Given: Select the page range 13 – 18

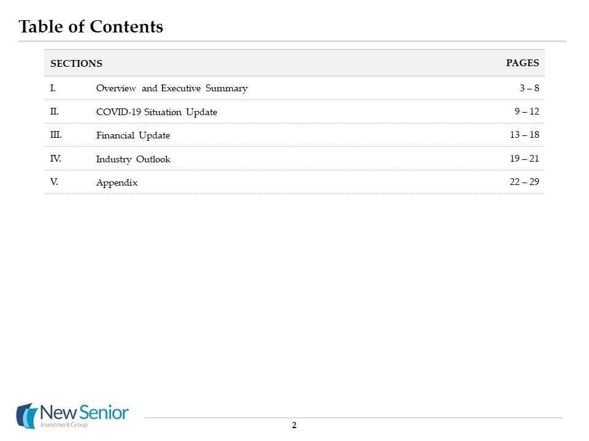Looking at the screenshot, I should 524,135.
